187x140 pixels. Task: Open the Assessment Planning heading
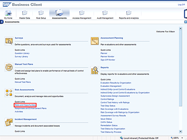tap(112, 38)
